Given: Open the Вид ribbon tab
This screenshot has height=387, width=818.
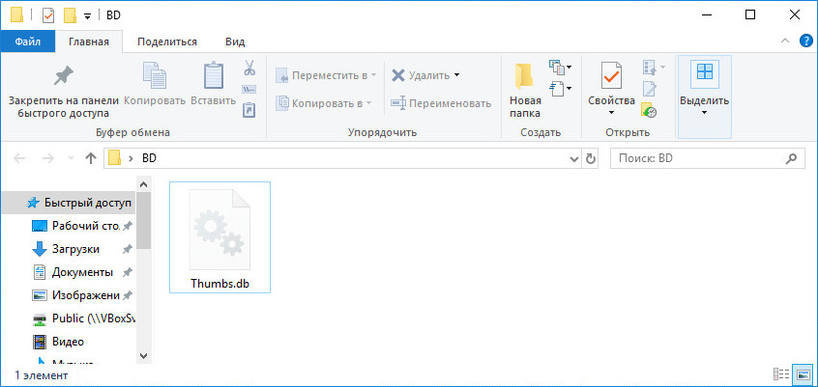Looking at the screenshot, I should (x=235, y=42).
